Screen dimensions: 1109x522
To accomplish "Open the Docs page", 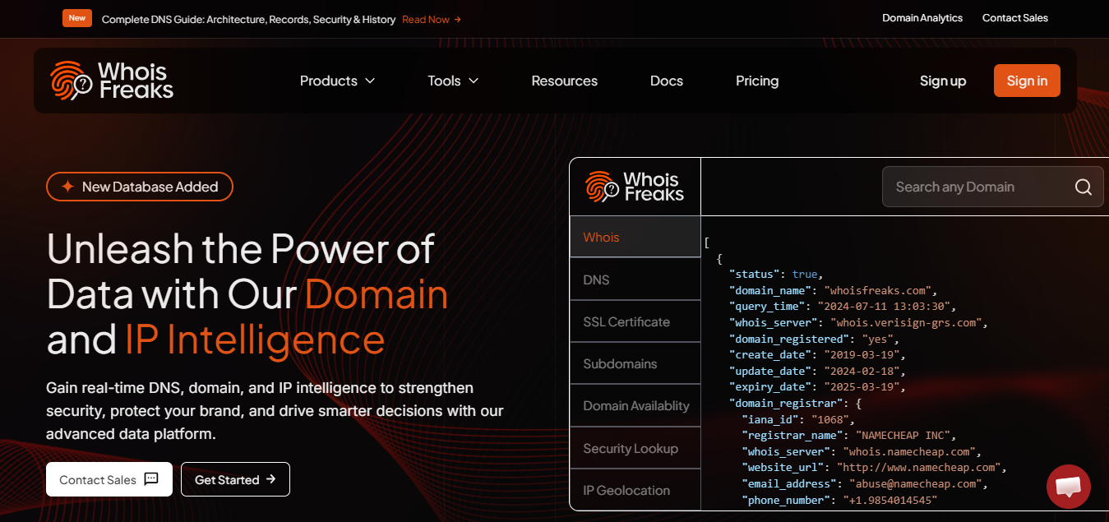I will [666, 81].
